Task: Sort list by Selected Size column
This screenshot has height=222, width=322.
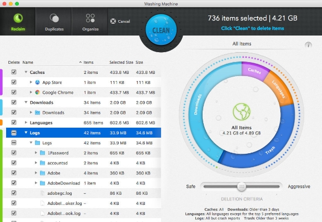Action: (121, 62)
